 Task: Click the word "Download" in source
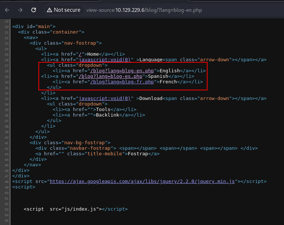pos(151,98)
